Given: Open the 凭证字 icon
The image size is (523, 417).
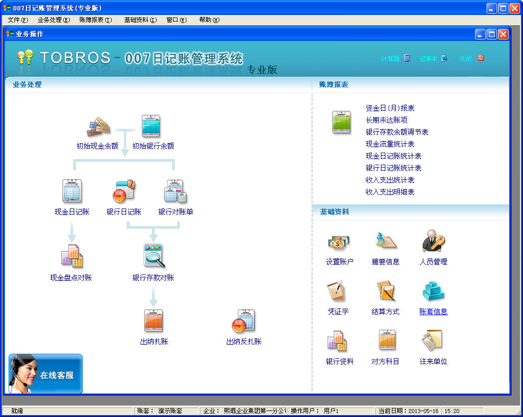Looking at the screenshot, I should [336, 290].
